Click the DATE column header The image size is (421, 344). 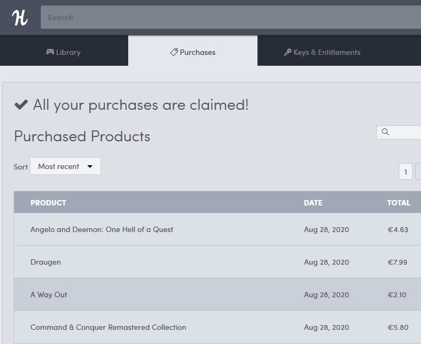coord(313,203)
